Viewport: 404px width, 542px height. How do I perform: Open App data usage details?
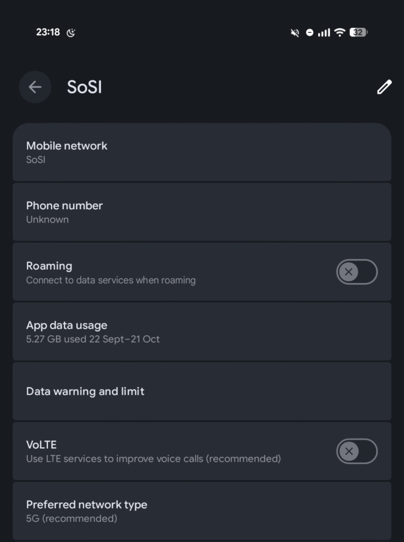click(x=202, y=332)
